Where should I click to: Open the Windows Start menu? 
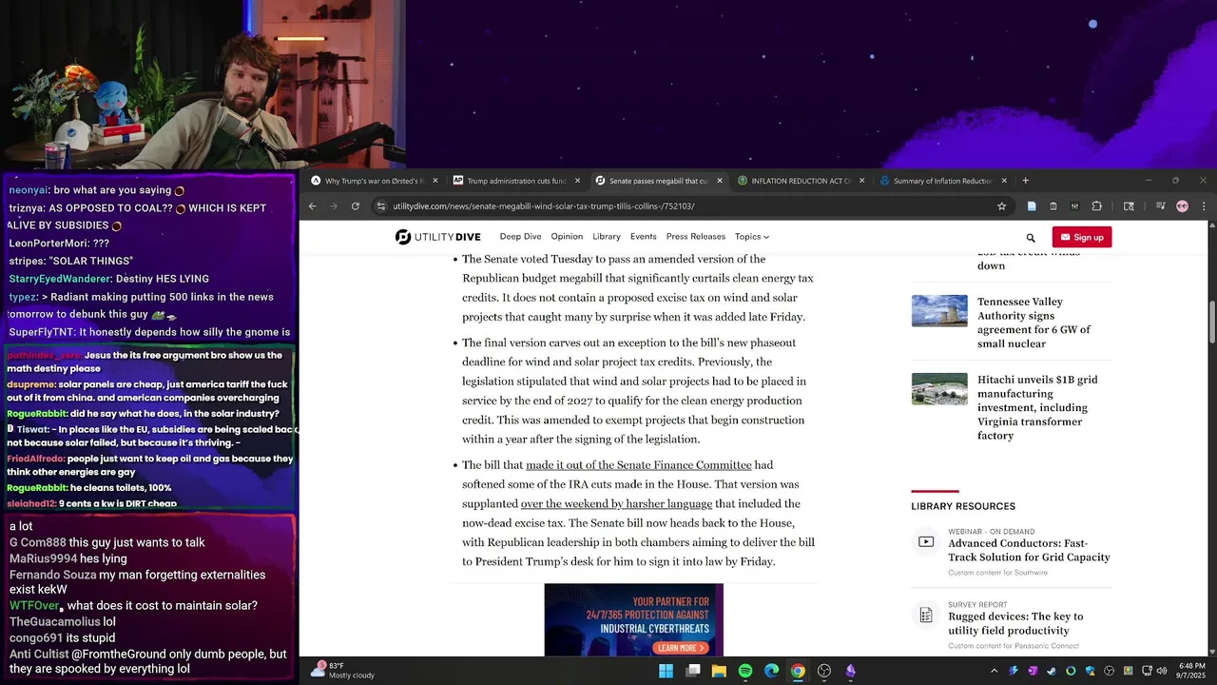click(666, 671)
